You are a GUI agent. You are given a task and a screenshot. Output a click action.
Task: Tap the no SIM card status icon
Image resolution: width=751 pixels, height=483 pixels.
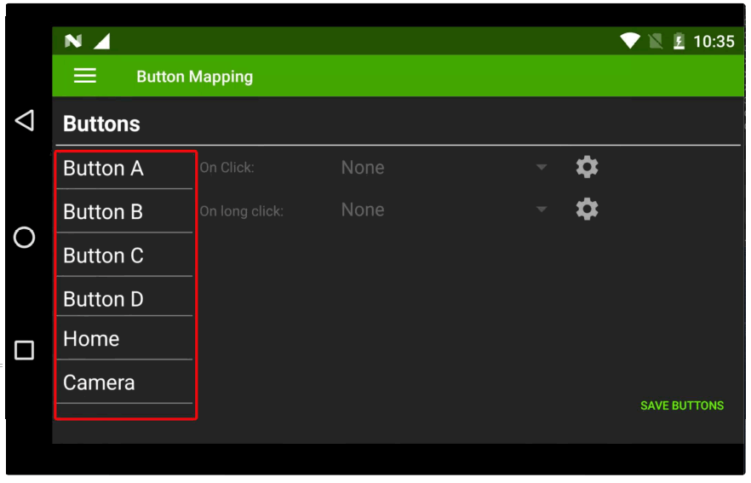click(656, 41)
